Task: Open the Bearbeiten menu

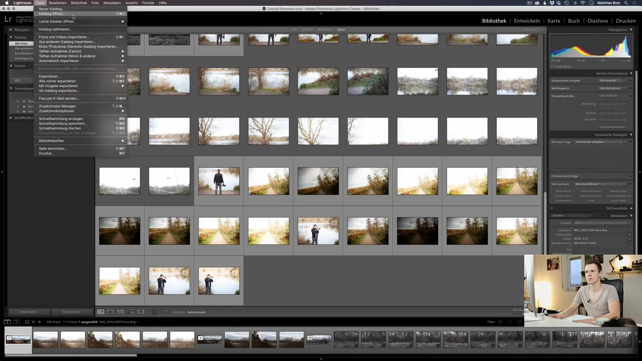Action: (x=58, y=3)
